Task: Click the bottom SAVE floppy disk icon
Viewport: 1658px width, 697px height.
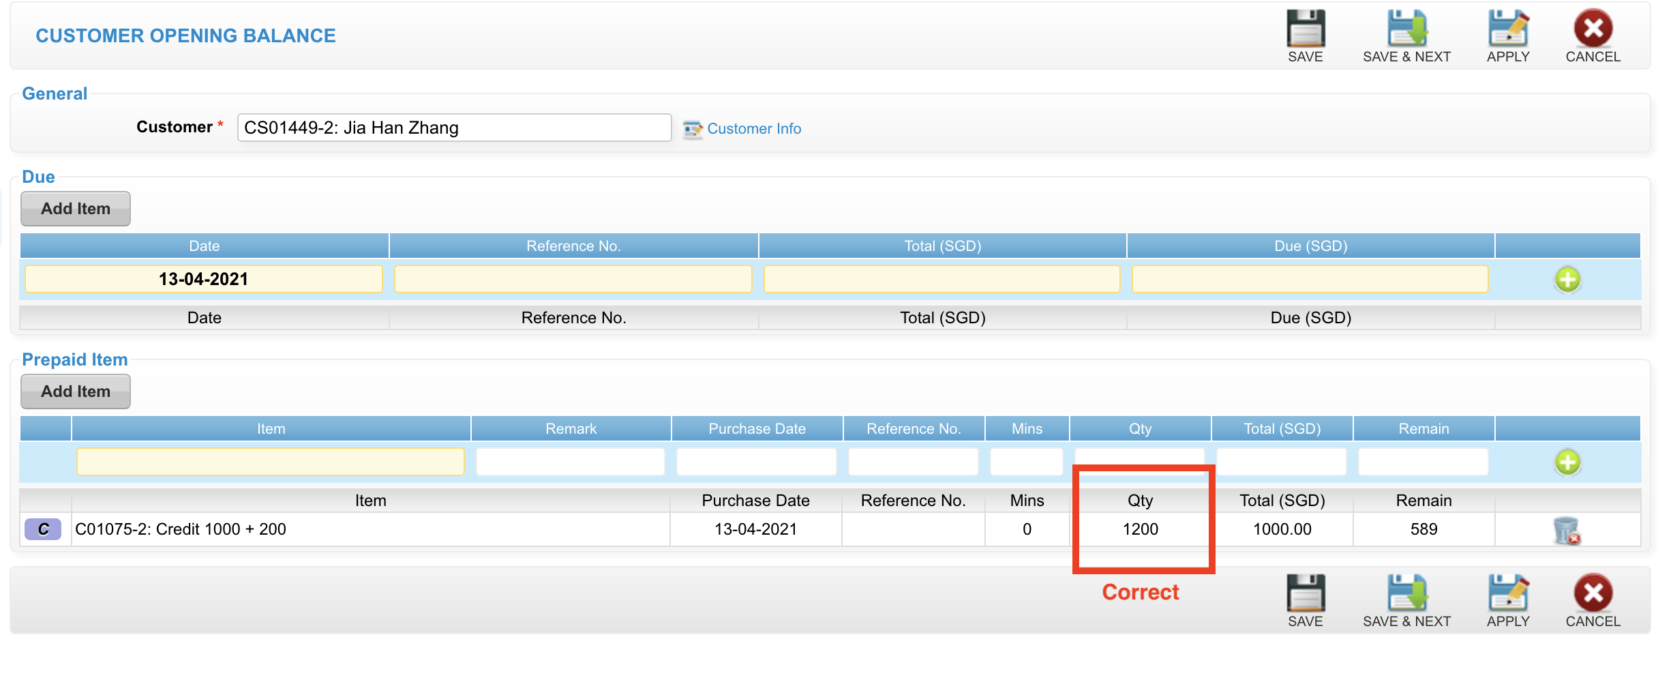Action: point(1306,593)
